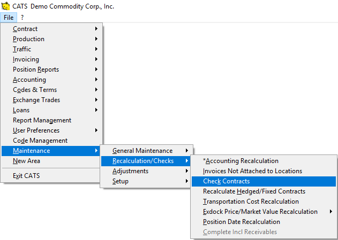Click the arrow beside Production
Viewport: 338px width, 240px height.
click(96, 39)
